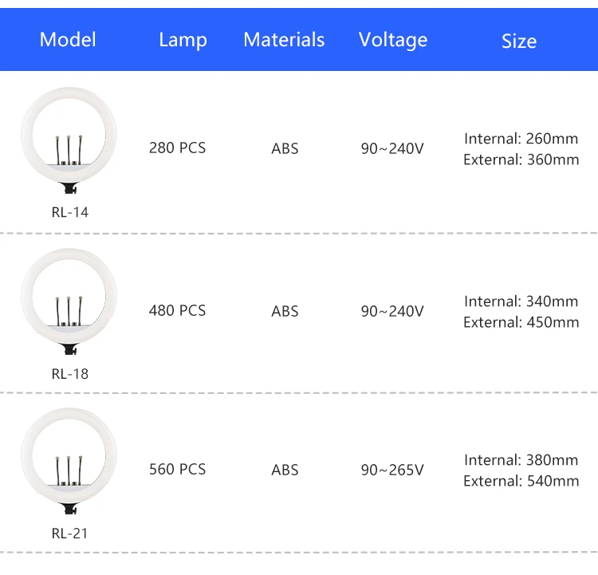Click the RL-14 model label
The height and width of the screenshot is (575, 598).
point(69,212)
